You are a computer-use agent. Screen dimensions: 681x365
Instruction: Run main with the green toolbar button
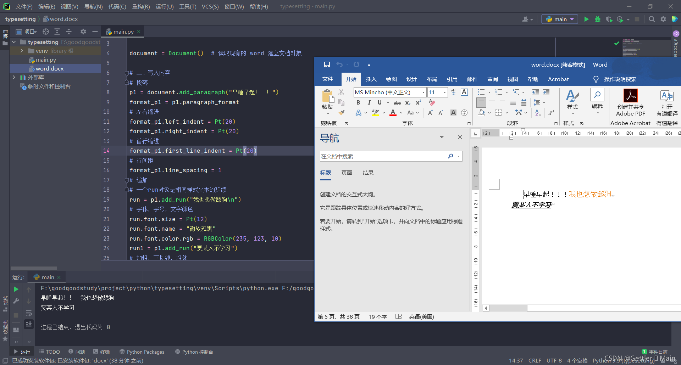click(x=586, y=19)
